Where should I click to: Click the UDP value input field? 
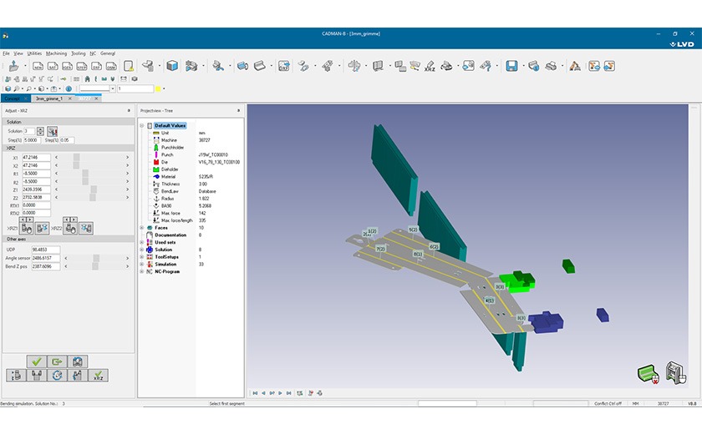[46, 250]
